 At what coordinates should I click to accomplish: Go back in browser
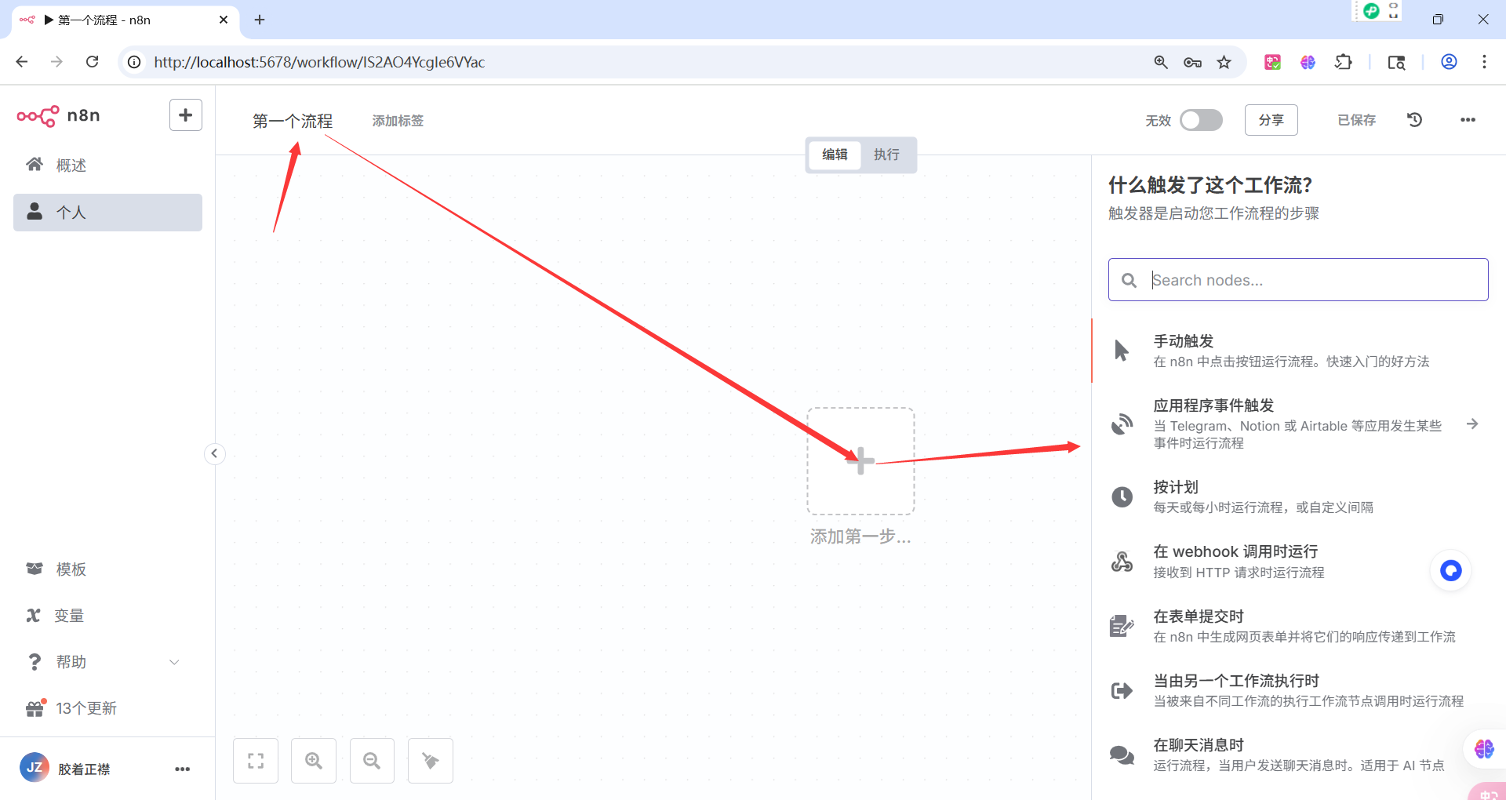point(22,62)
